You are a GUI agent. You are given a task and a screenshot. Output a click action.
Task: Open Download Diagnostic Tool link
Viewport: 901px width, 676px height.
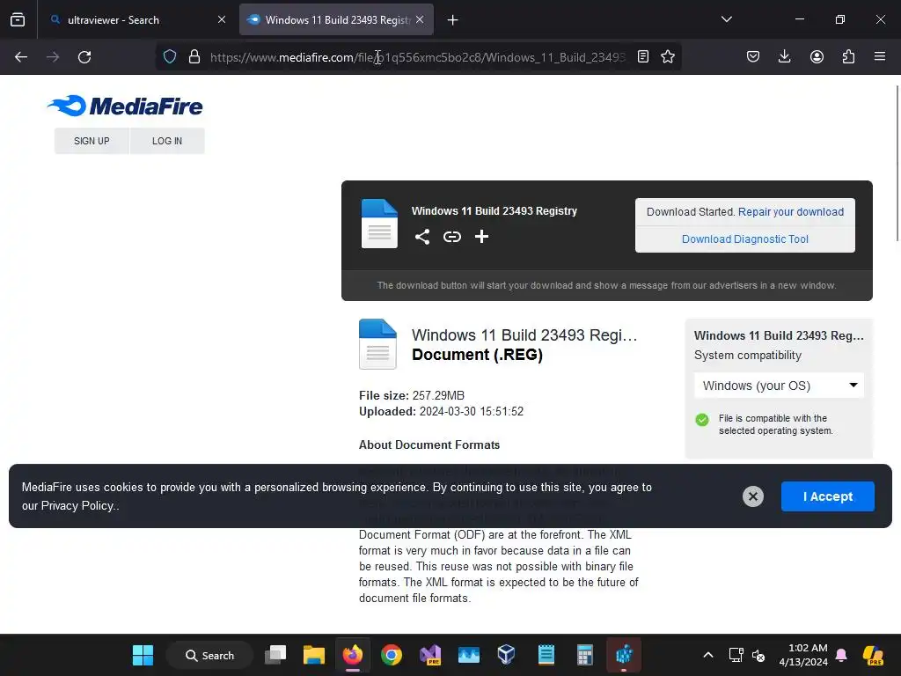point(744,239)
